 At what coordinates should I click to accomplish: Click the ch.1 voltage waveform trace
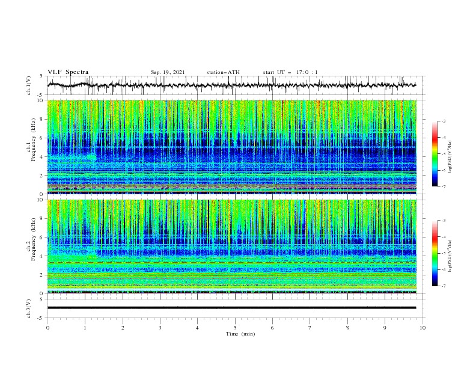[231, 85]
